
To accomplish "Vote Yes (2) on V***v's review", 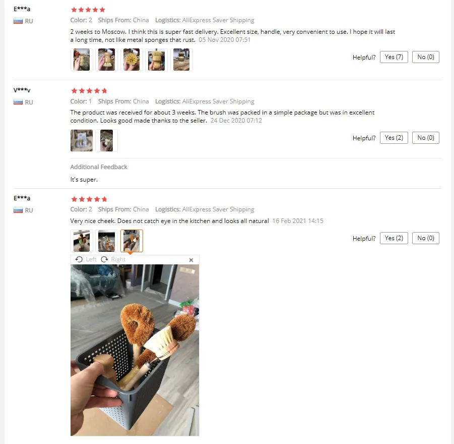I will pos(394,138).
